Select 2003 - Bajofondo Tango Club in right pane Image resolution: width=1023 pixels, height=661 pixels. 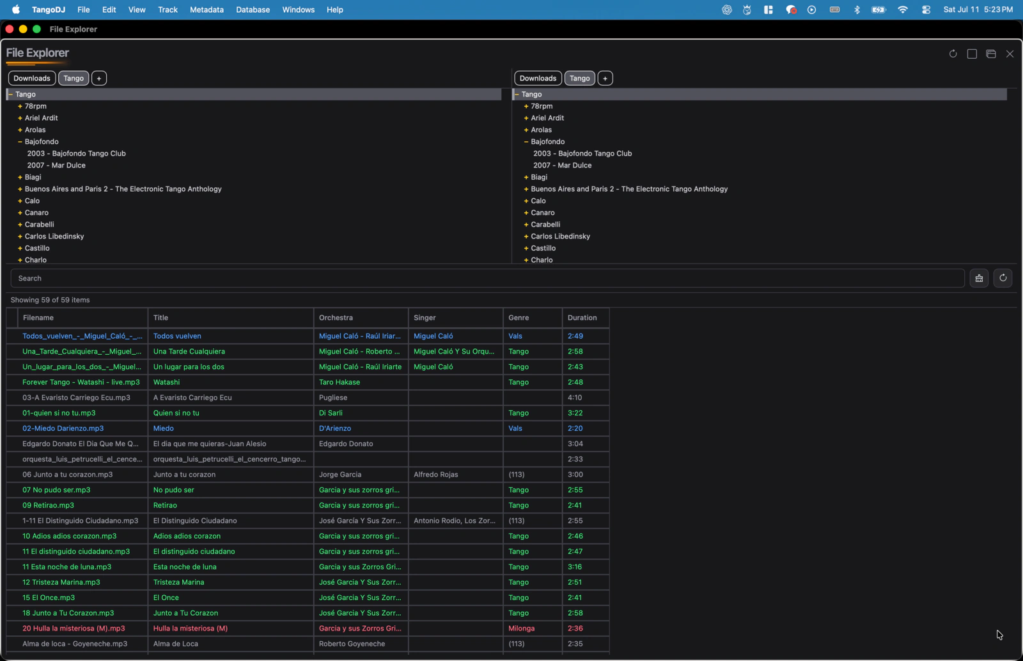click(x=582, y=153)
